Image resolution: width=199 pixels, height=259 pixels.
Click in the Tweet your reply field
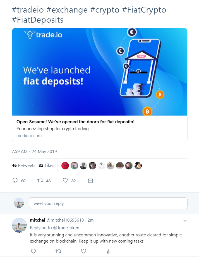tap(108, 203)
